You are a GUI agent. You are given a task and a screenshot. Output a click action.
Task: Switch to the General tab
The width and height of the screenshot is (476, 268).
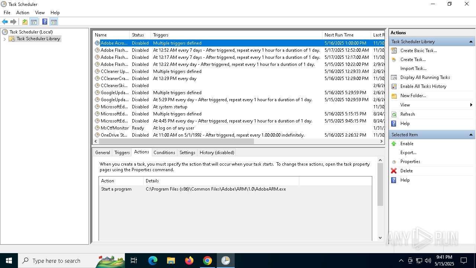tap(103, 153)
